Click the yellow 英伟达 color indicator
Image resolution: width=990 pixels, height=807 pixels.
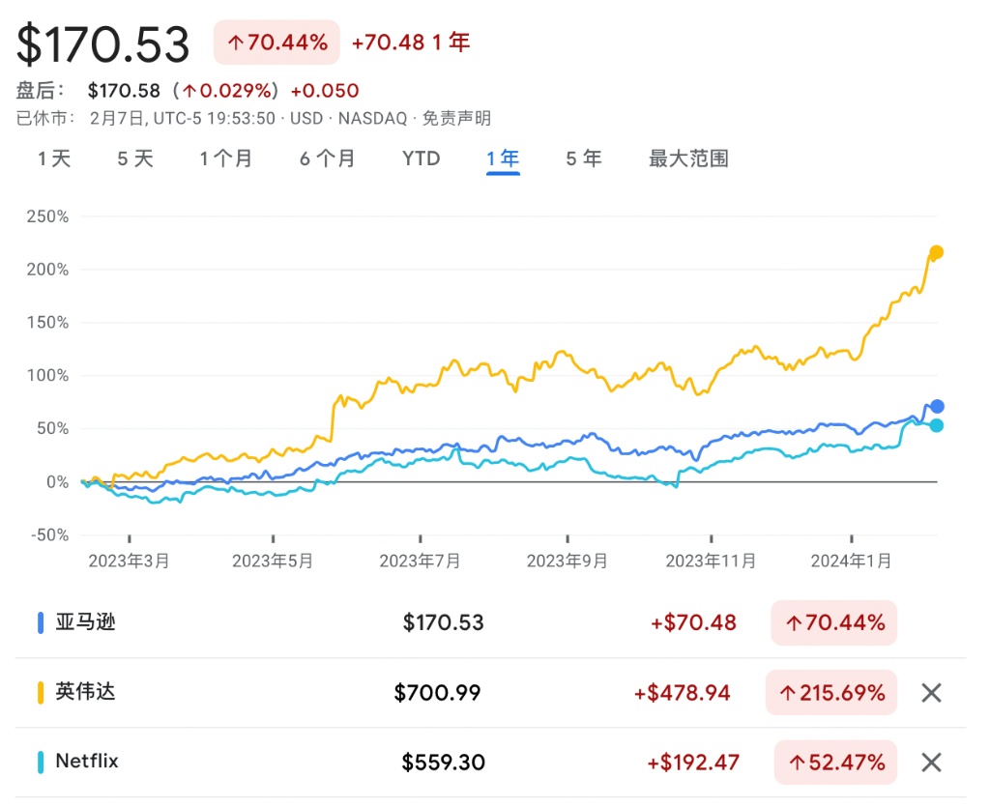tap(41, 692)
